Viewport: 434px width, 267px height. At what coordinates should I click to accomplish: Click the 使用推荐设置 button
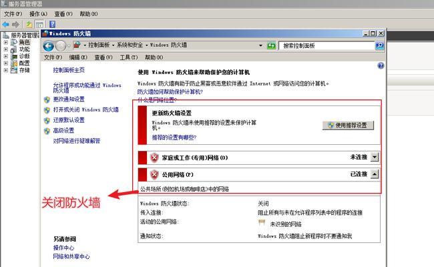pos(348,125)
